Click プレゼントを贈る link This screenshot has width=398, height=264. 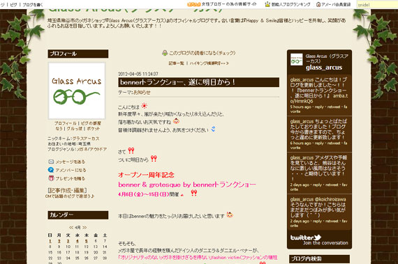click(70, 178)
